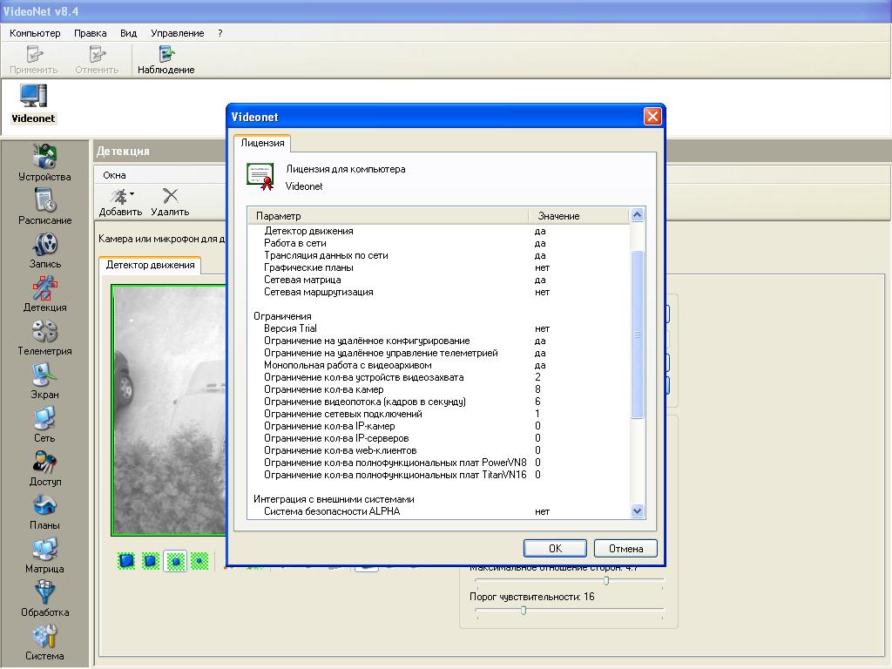Adjust the Порог чувствительности slider handle
This screenshot has height=669, width=892.
tap(524, 611)
